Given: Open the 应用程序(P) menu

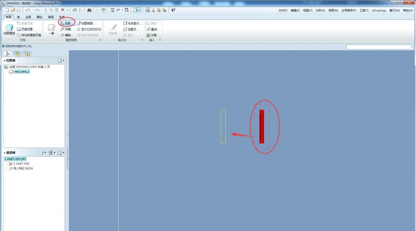Looking at the screenshot, I should pyautogui.click(x=349, y=10).
